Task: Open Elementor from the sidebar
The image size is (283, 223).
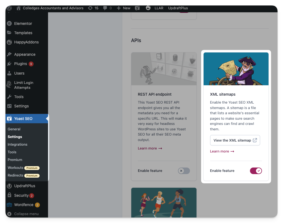Action: 23,24
